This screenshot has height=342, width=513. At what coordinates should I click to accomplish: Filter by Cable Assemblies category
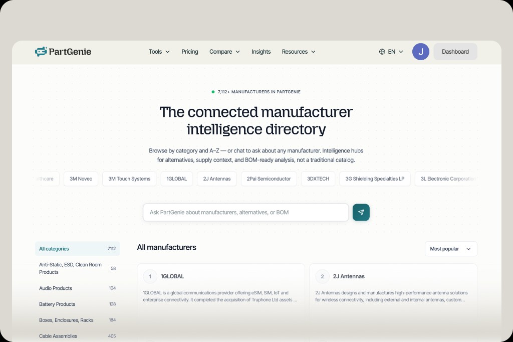tap(78, 336)
